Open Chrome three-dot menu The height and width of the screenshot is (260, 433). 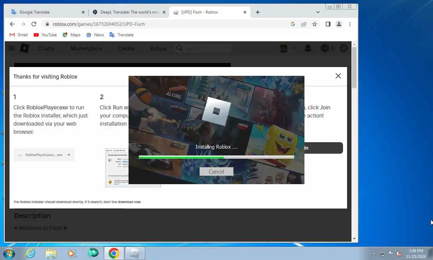point(350,24)
